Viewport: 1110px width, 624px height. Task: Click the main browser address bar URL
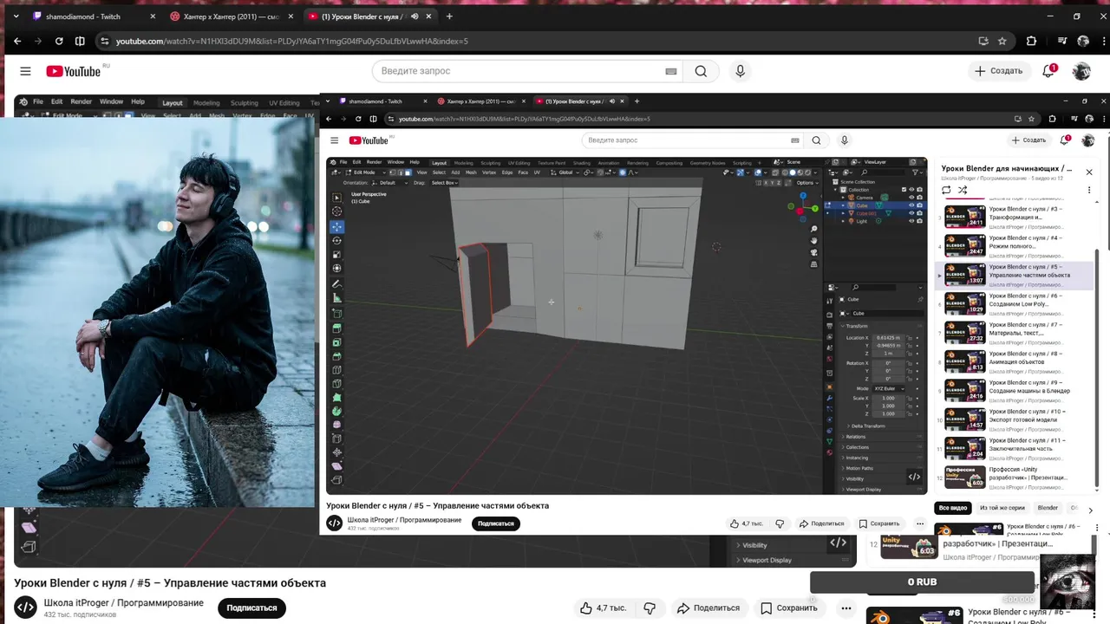coord(291,41)
